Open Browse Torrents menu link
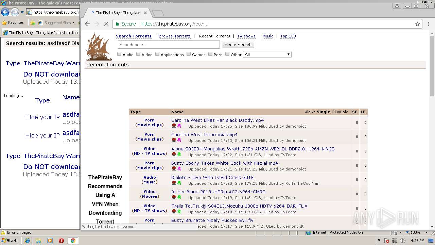The width and height of the screenshot is (435, 245). pos(175,36)
